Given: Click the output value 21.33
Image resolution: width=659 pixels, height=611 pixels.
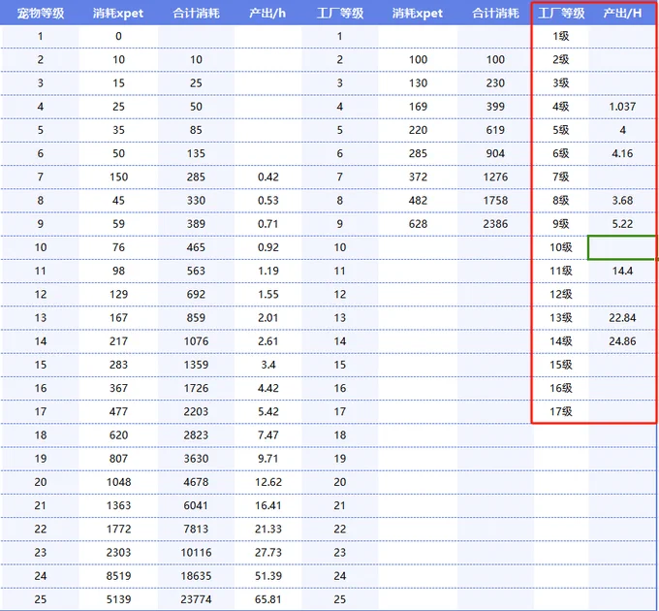Looking at the screenshot, I should [x=268, y=529].
